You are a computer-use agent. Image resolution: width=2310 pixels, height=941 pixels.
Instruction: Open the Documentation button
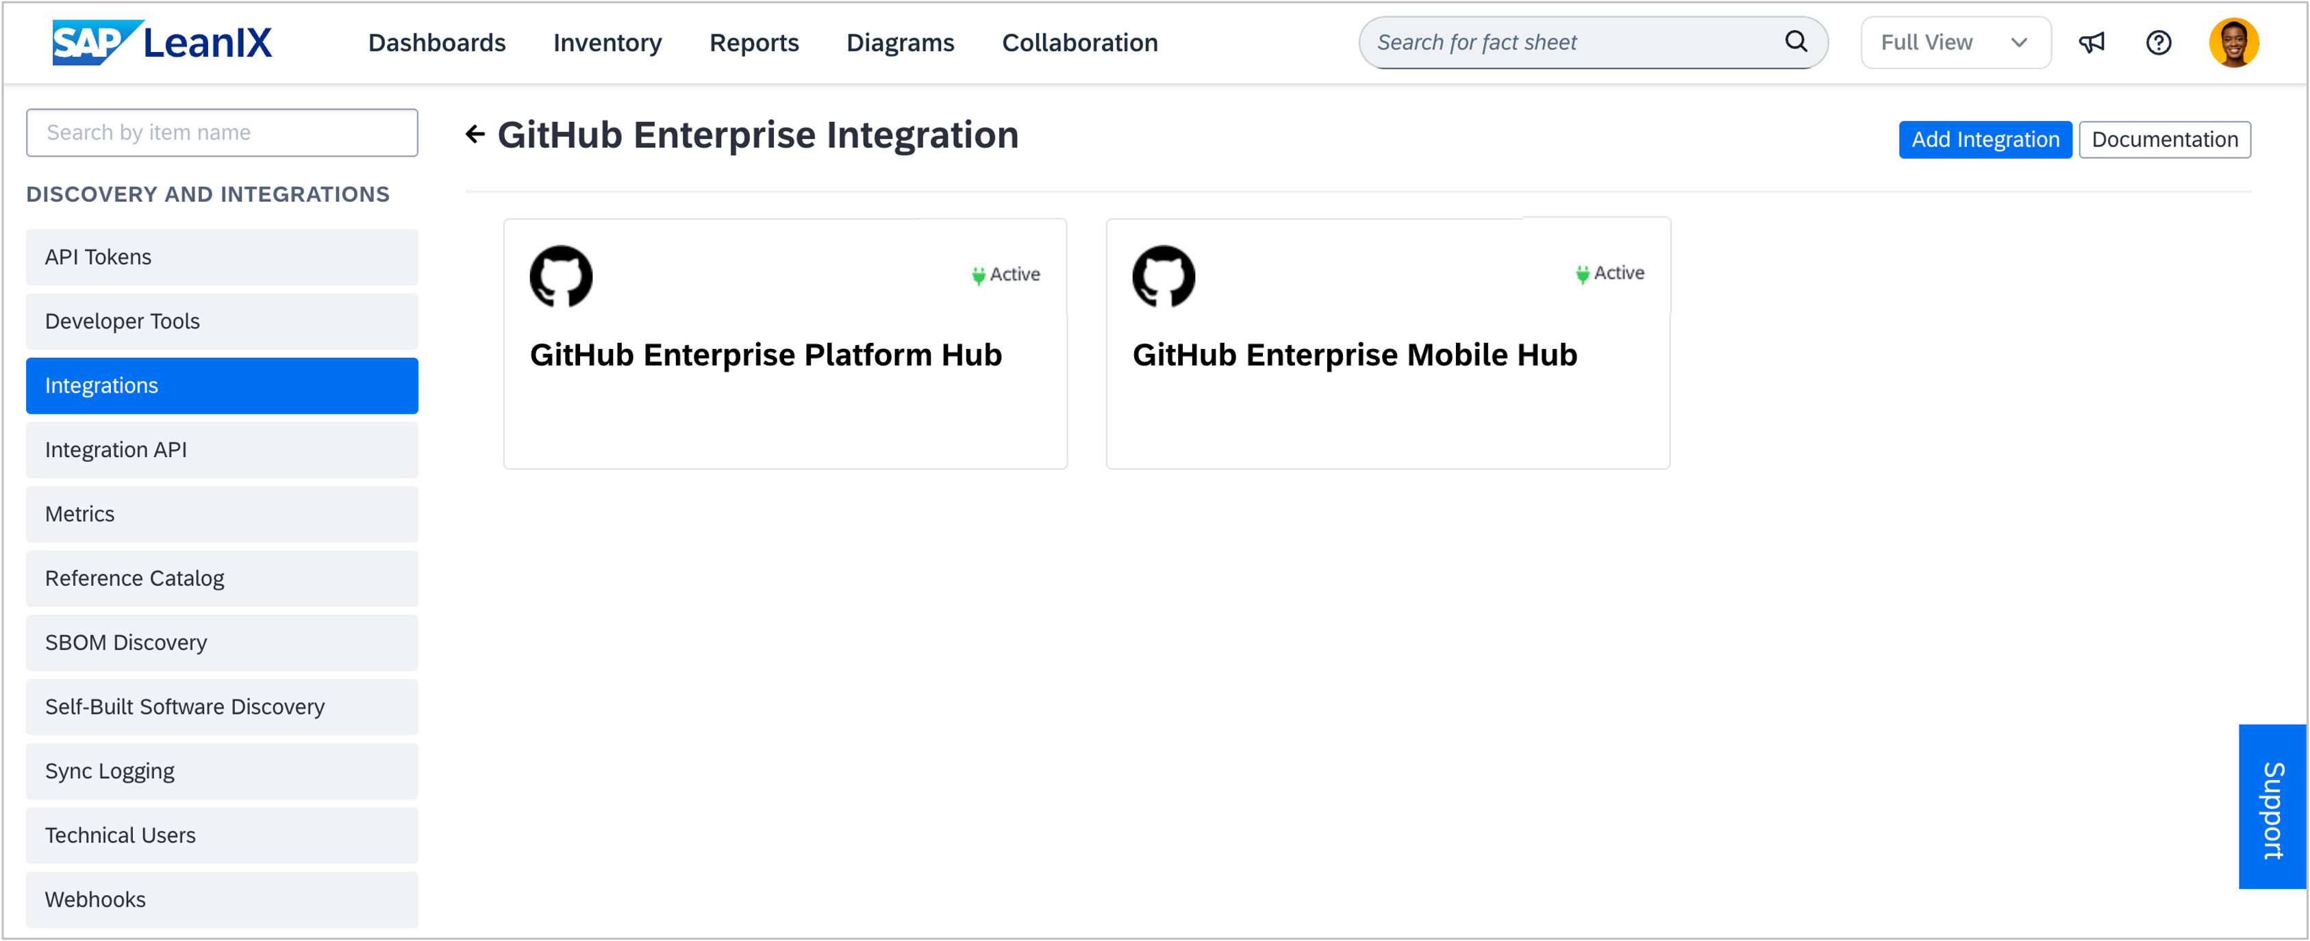(x=2165, y=139)
